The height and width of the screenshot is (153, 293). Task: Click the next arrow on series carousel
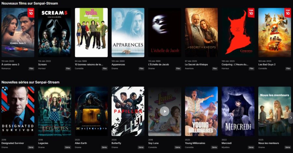tap(291, 118)
